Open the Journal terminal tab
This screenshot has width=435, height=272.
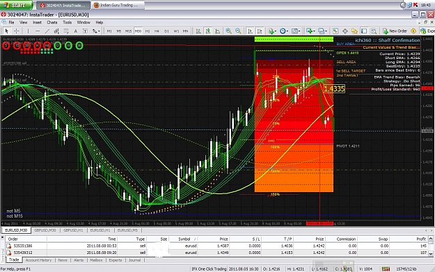point(134,260)
